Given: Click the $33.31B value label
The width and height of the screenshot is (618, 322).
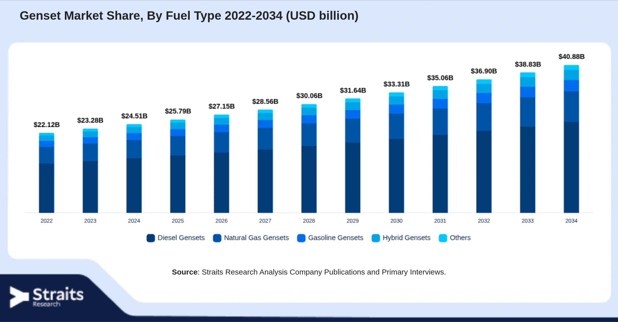Looking at the screenshot, I should (x=397, y=84).
